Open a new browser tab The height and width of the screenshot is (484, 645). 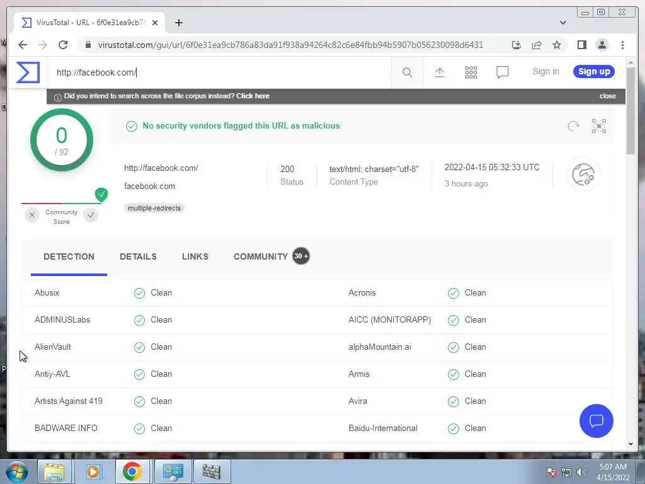click(178, 23)
